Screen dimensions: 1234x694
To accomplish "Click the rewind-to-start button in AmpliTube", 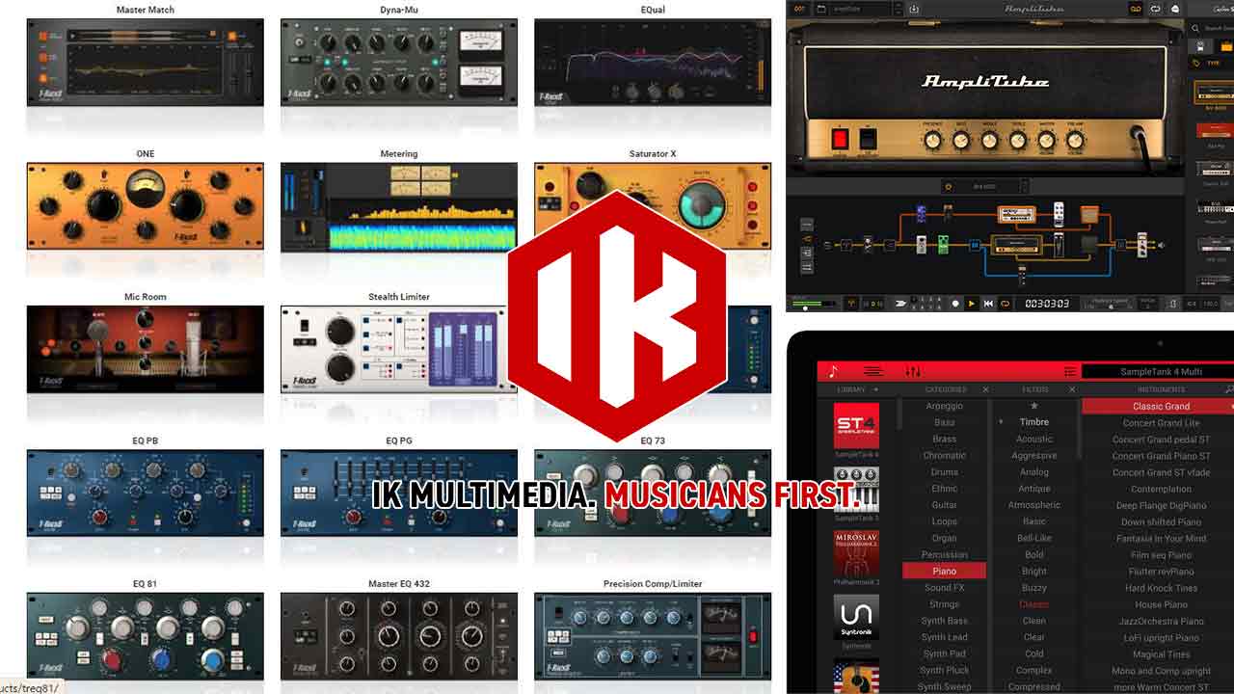I will click(988, 303).
